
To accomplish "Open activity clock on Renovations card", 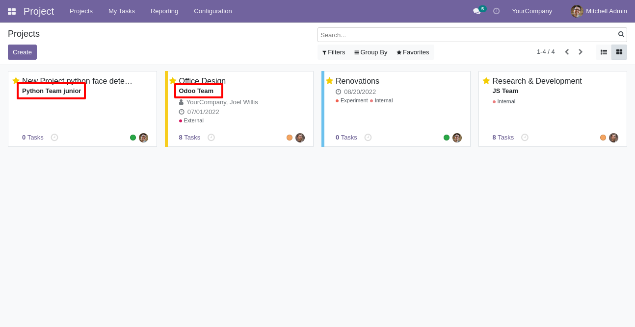I will tap(368, 138).
